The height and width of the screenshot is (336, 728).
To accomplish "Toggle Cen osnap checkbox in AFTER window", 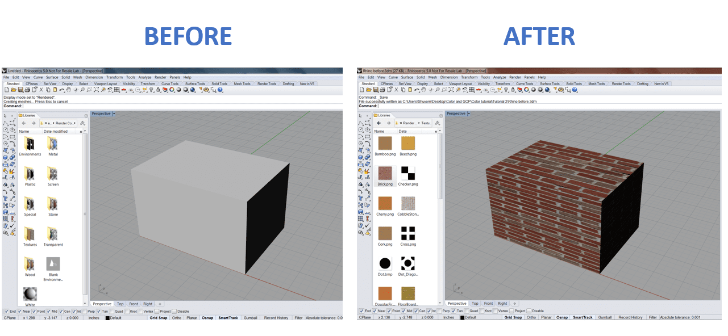I will [x=416, y=311].
